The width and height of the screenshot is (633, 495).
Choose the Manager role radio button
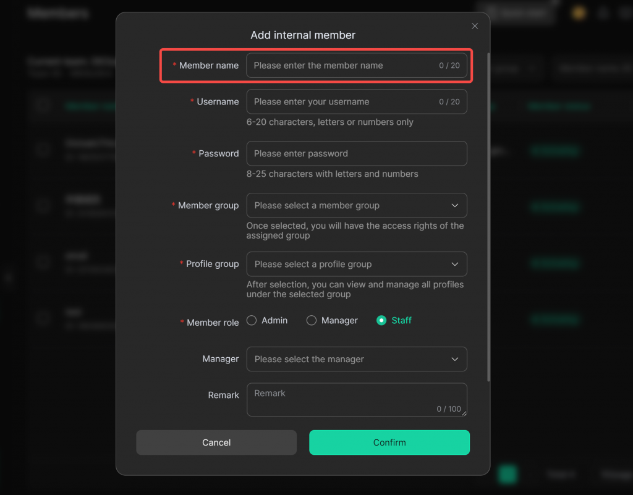tap(312, 320)
